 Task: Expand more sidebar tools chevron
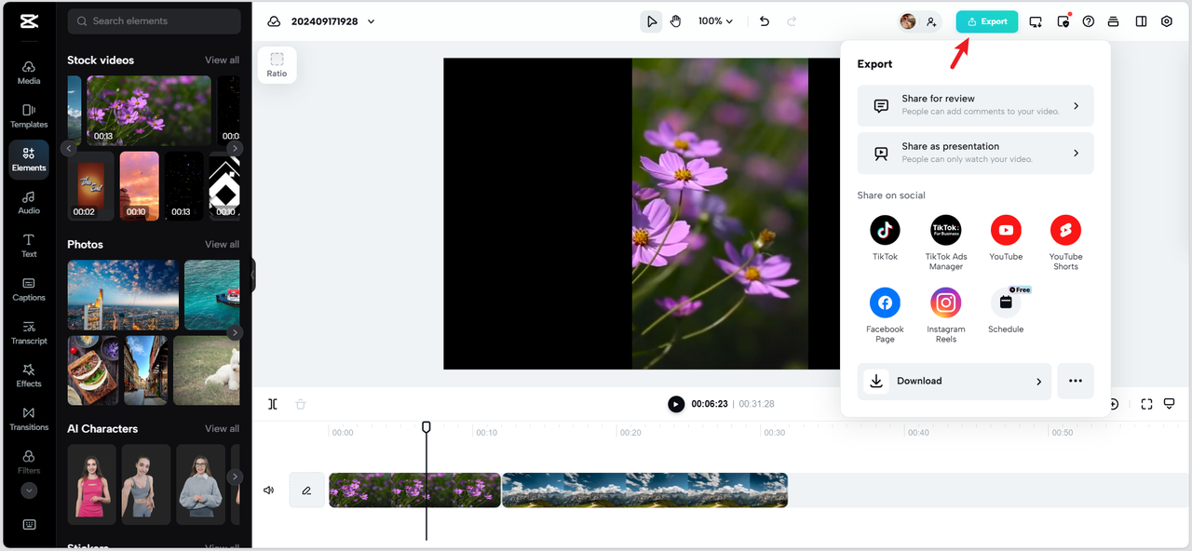coord(29,490)
